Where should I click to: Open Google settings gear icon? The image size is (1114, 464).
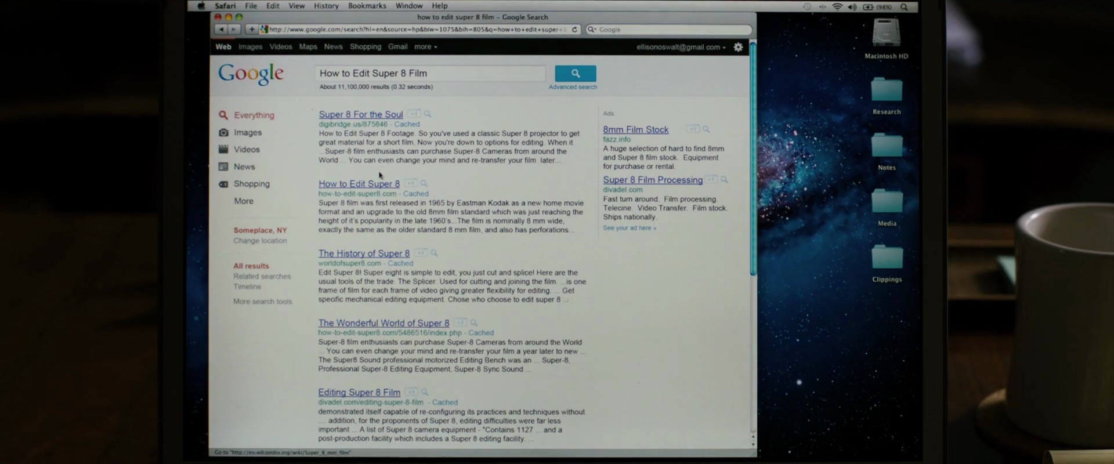pyautogui.click(x=738, y=47)
